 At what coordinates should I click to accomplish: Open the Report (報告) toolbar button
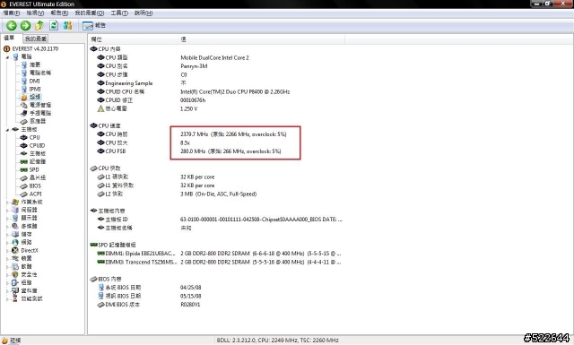tap(94, 25)
